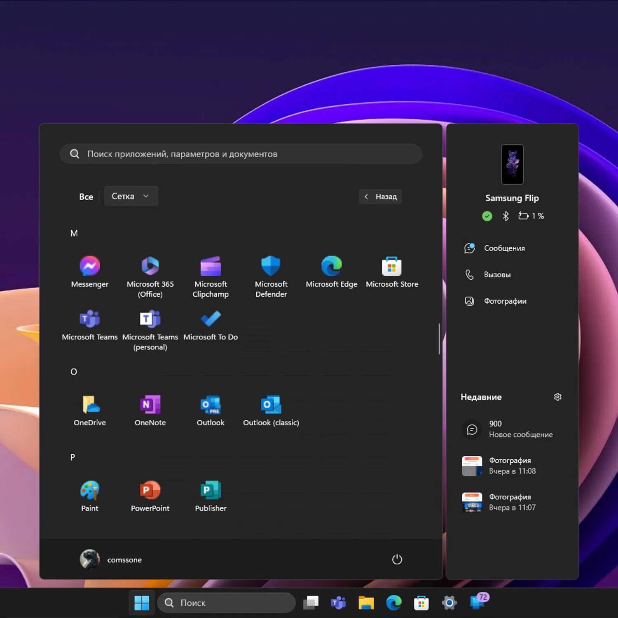Open File Explorer from the taskbar
The image size is (618, 618).
click(366, 603)
